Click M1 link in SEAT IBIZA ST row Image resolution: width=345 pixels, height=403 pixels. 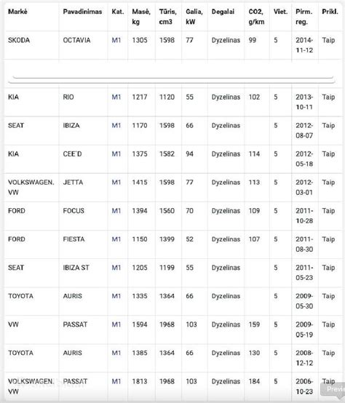tap(116, 268)
